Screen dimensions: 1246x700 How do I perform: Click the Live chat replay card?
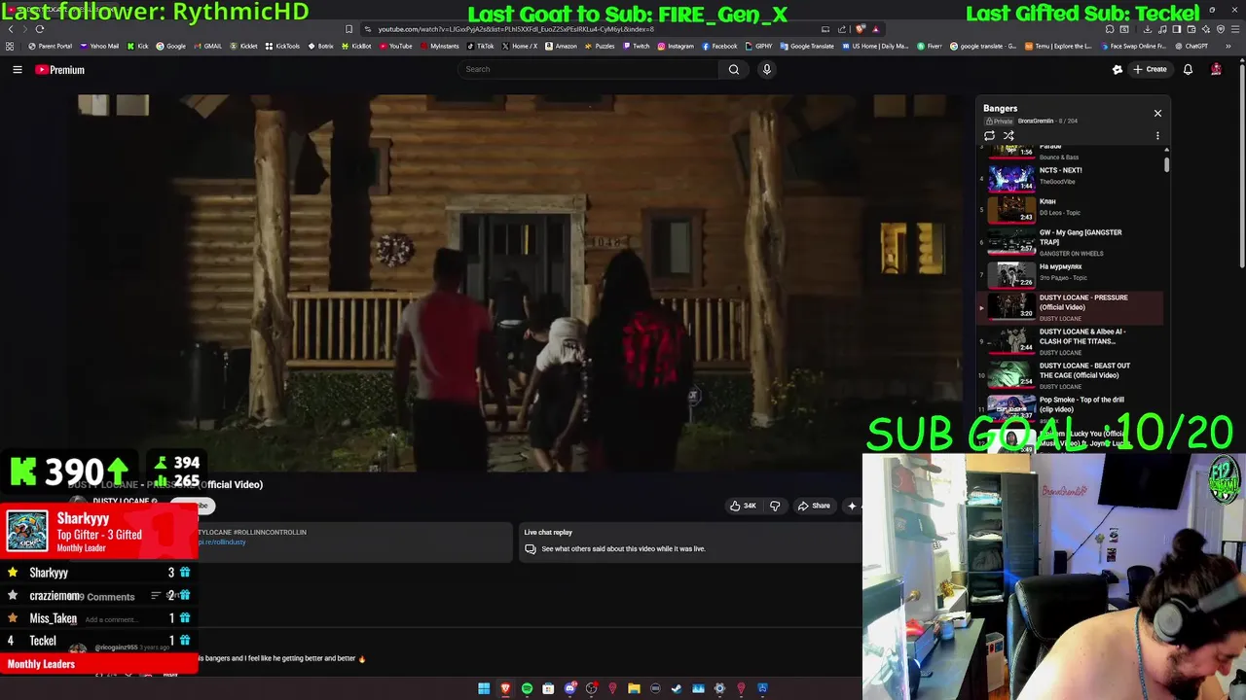pyautogui.click(x=689, y=542)
